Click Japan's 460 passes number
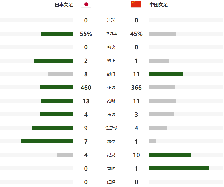 click(x=86, y=87)
